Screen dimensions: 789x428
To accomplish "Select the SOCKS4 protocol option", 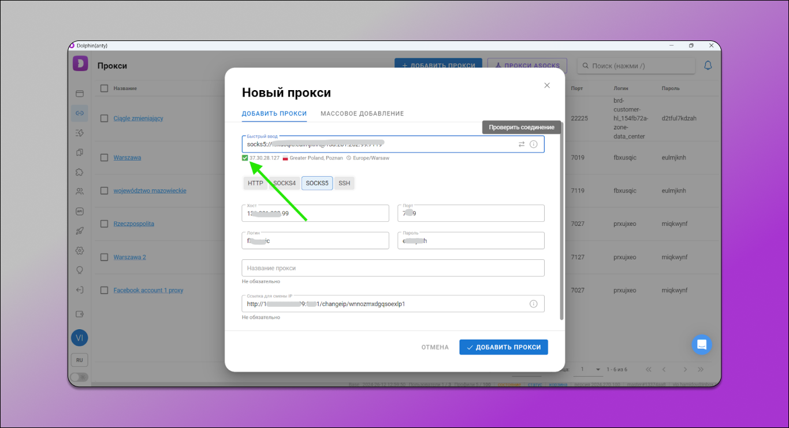I will pyautogui.click(x=284, y=183).
